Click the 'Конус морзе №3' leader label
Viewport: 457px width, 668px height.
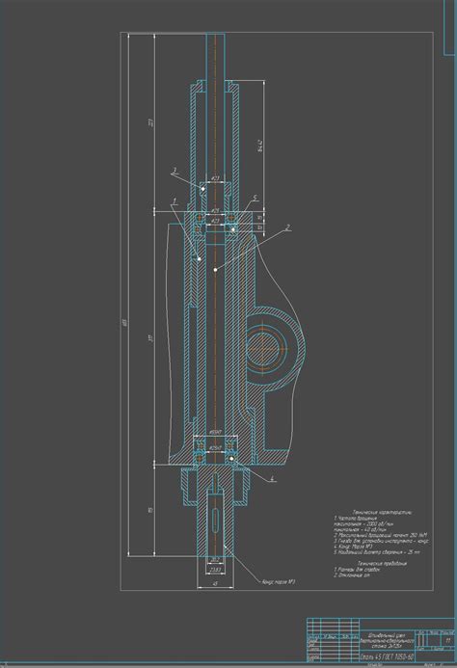click(279, 582)
